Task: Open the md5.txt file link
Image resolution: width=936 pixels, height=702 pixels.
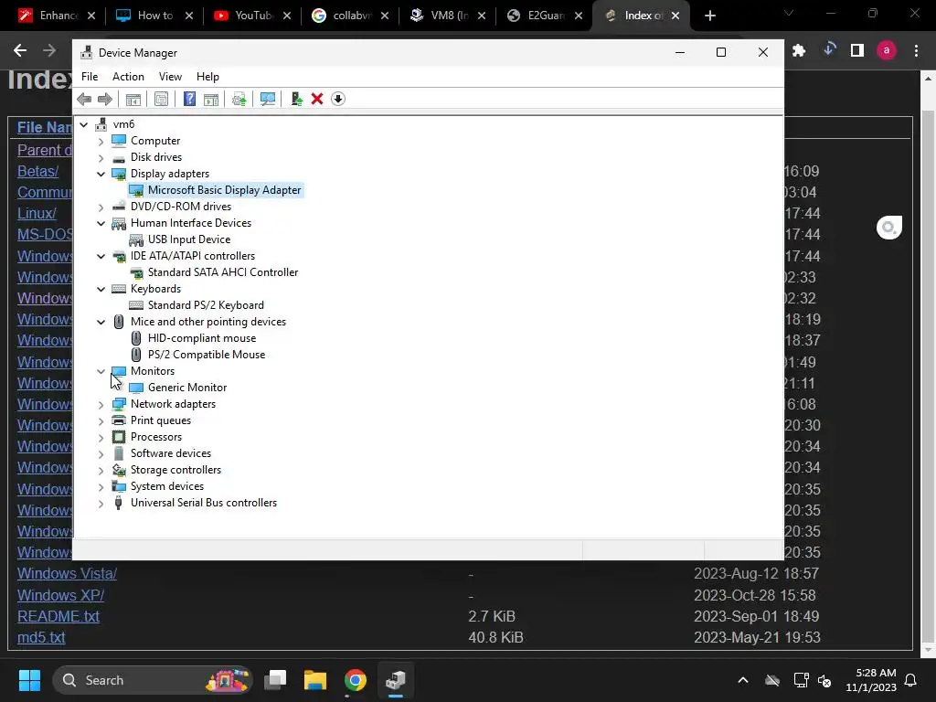Action: coord(40,637)
